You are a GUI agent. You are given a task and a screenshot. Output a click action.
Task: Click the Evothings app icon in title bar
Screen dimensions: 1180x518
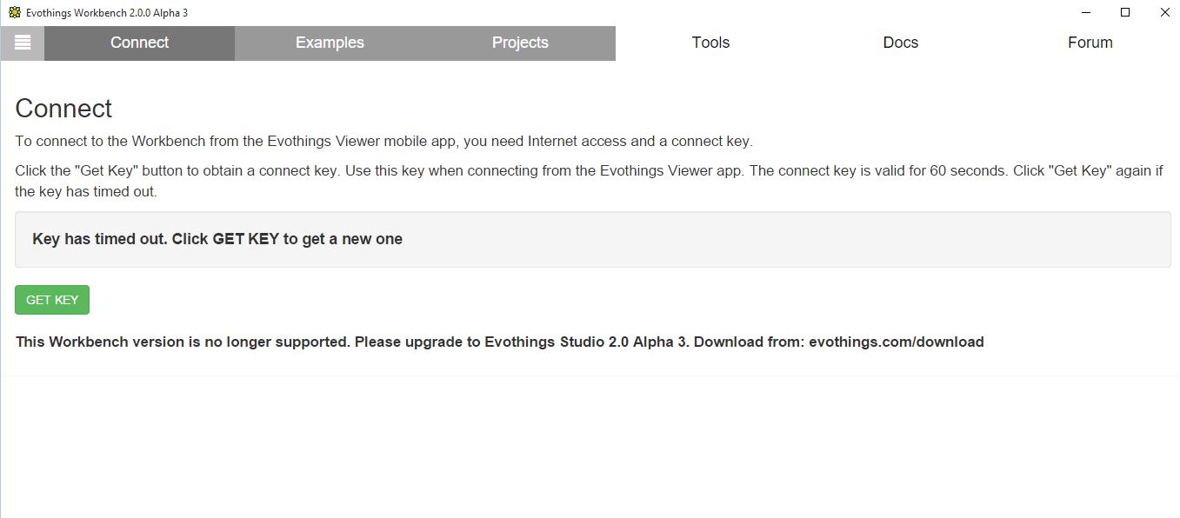click(x=14, y=12)
